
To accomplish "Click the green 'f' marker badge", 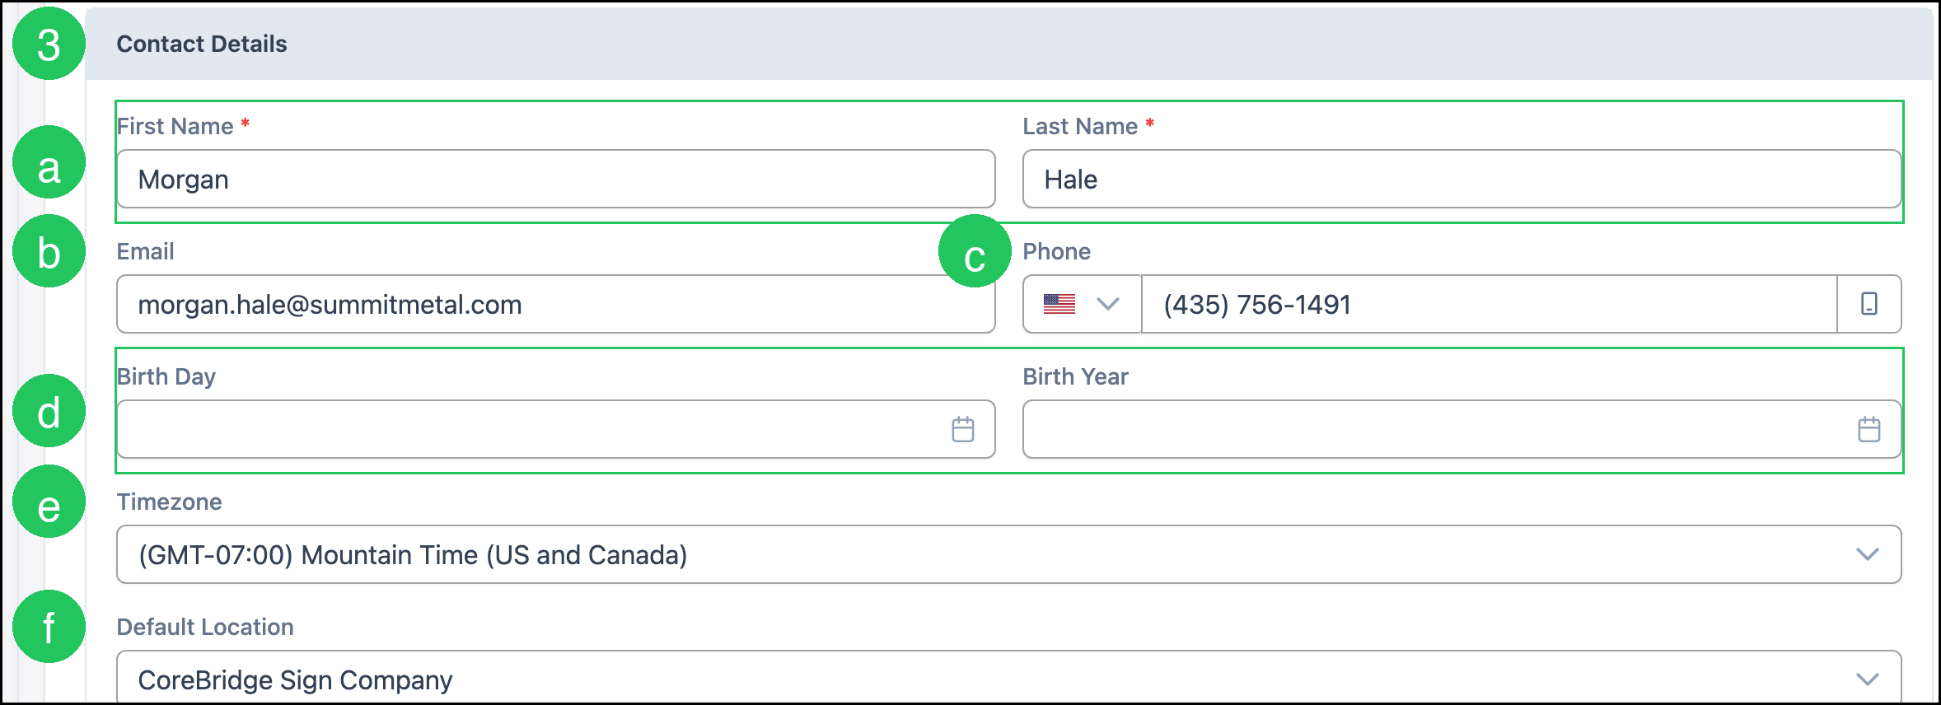I will (49, 627).
